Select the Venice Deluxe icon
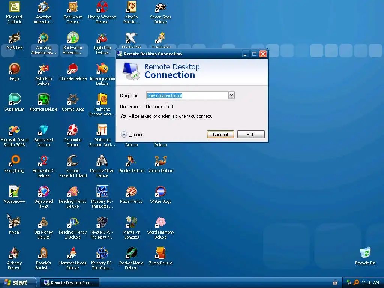This screenshot has width=384, height=288. pos(160,160)
